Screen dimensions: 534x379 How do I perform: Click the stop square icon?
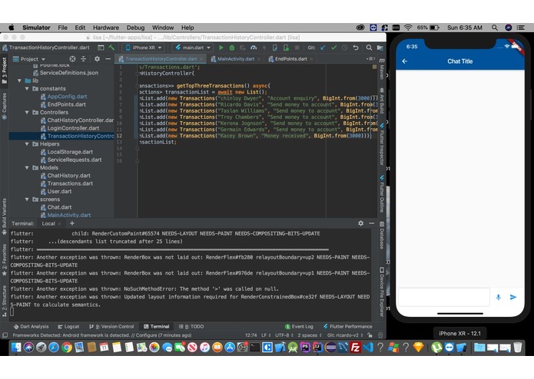coord(297,48)
